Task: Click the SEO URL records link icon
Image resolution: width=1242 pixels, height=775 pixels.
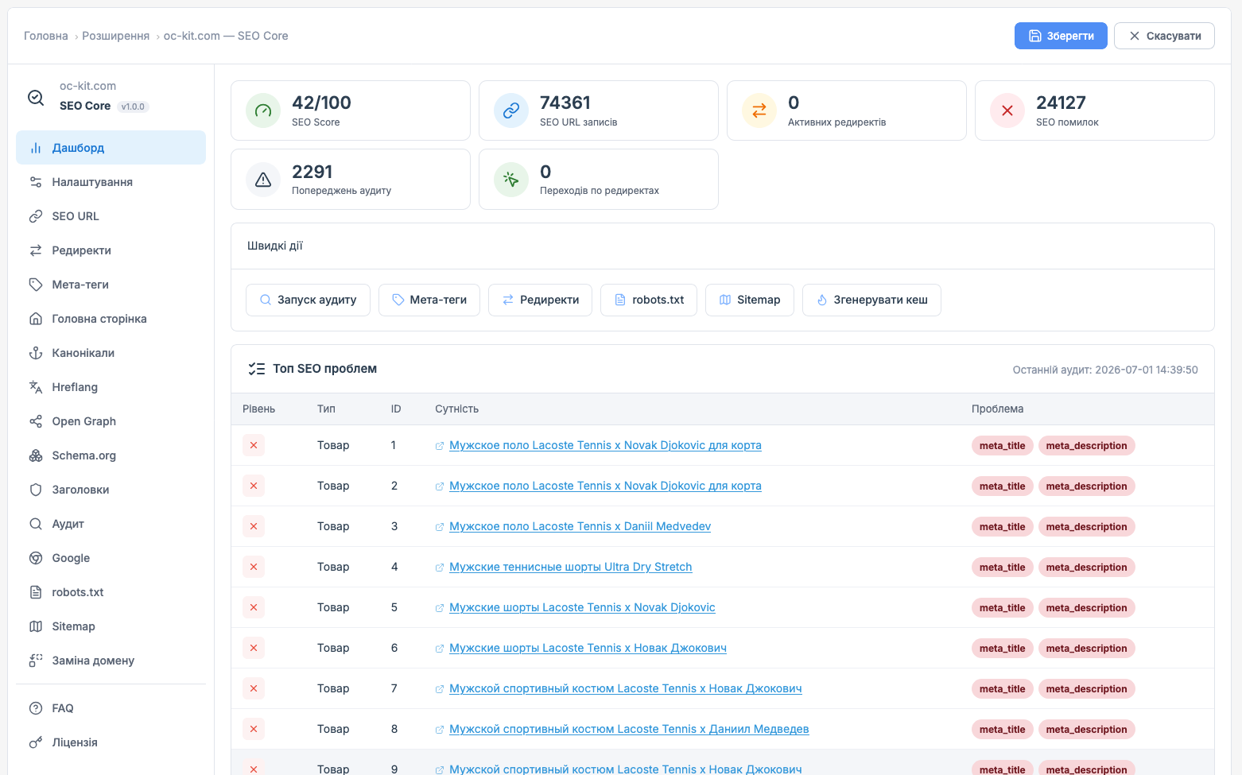Action: point(511,110)
